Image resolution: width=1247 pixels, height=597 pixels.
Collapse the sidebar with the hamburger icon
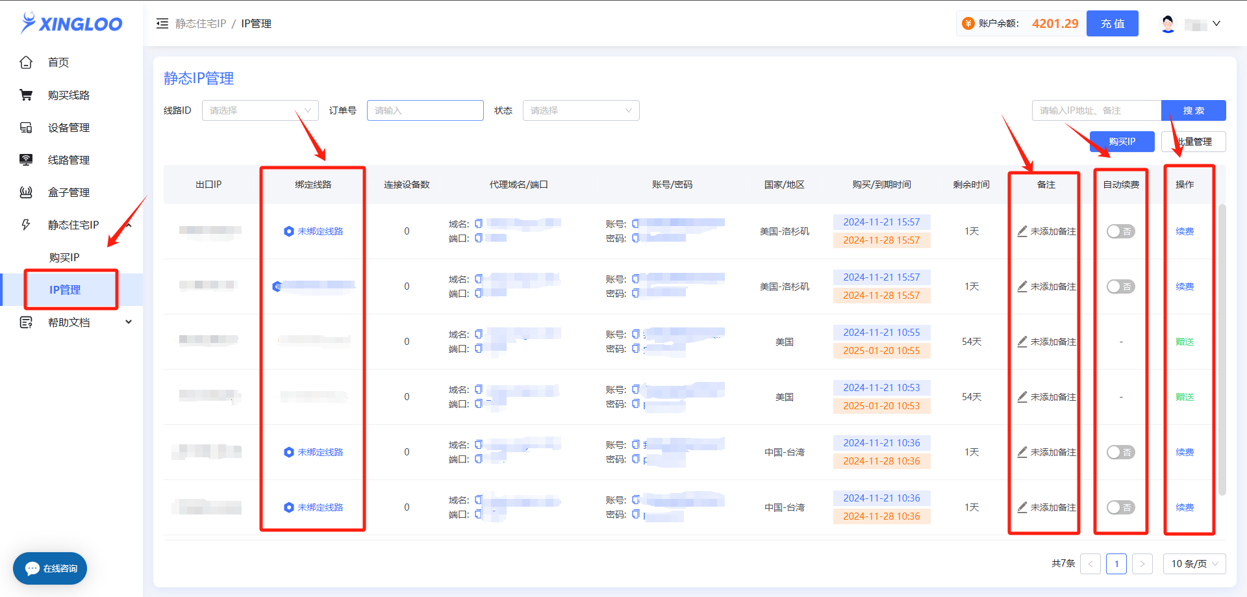(x=162, y=23)
